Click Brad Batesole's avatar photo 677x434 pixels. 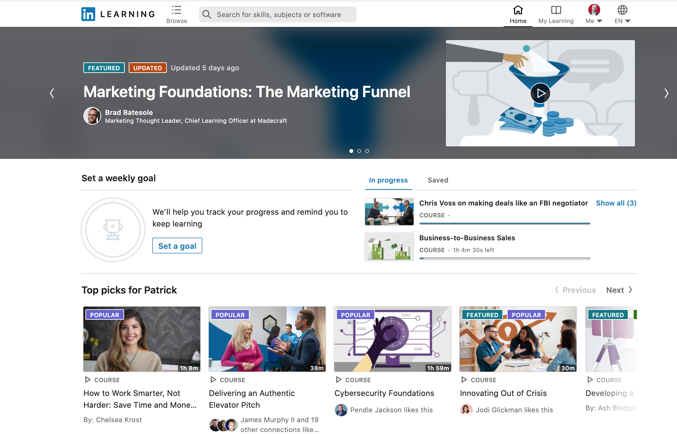(x=92, y=116)
